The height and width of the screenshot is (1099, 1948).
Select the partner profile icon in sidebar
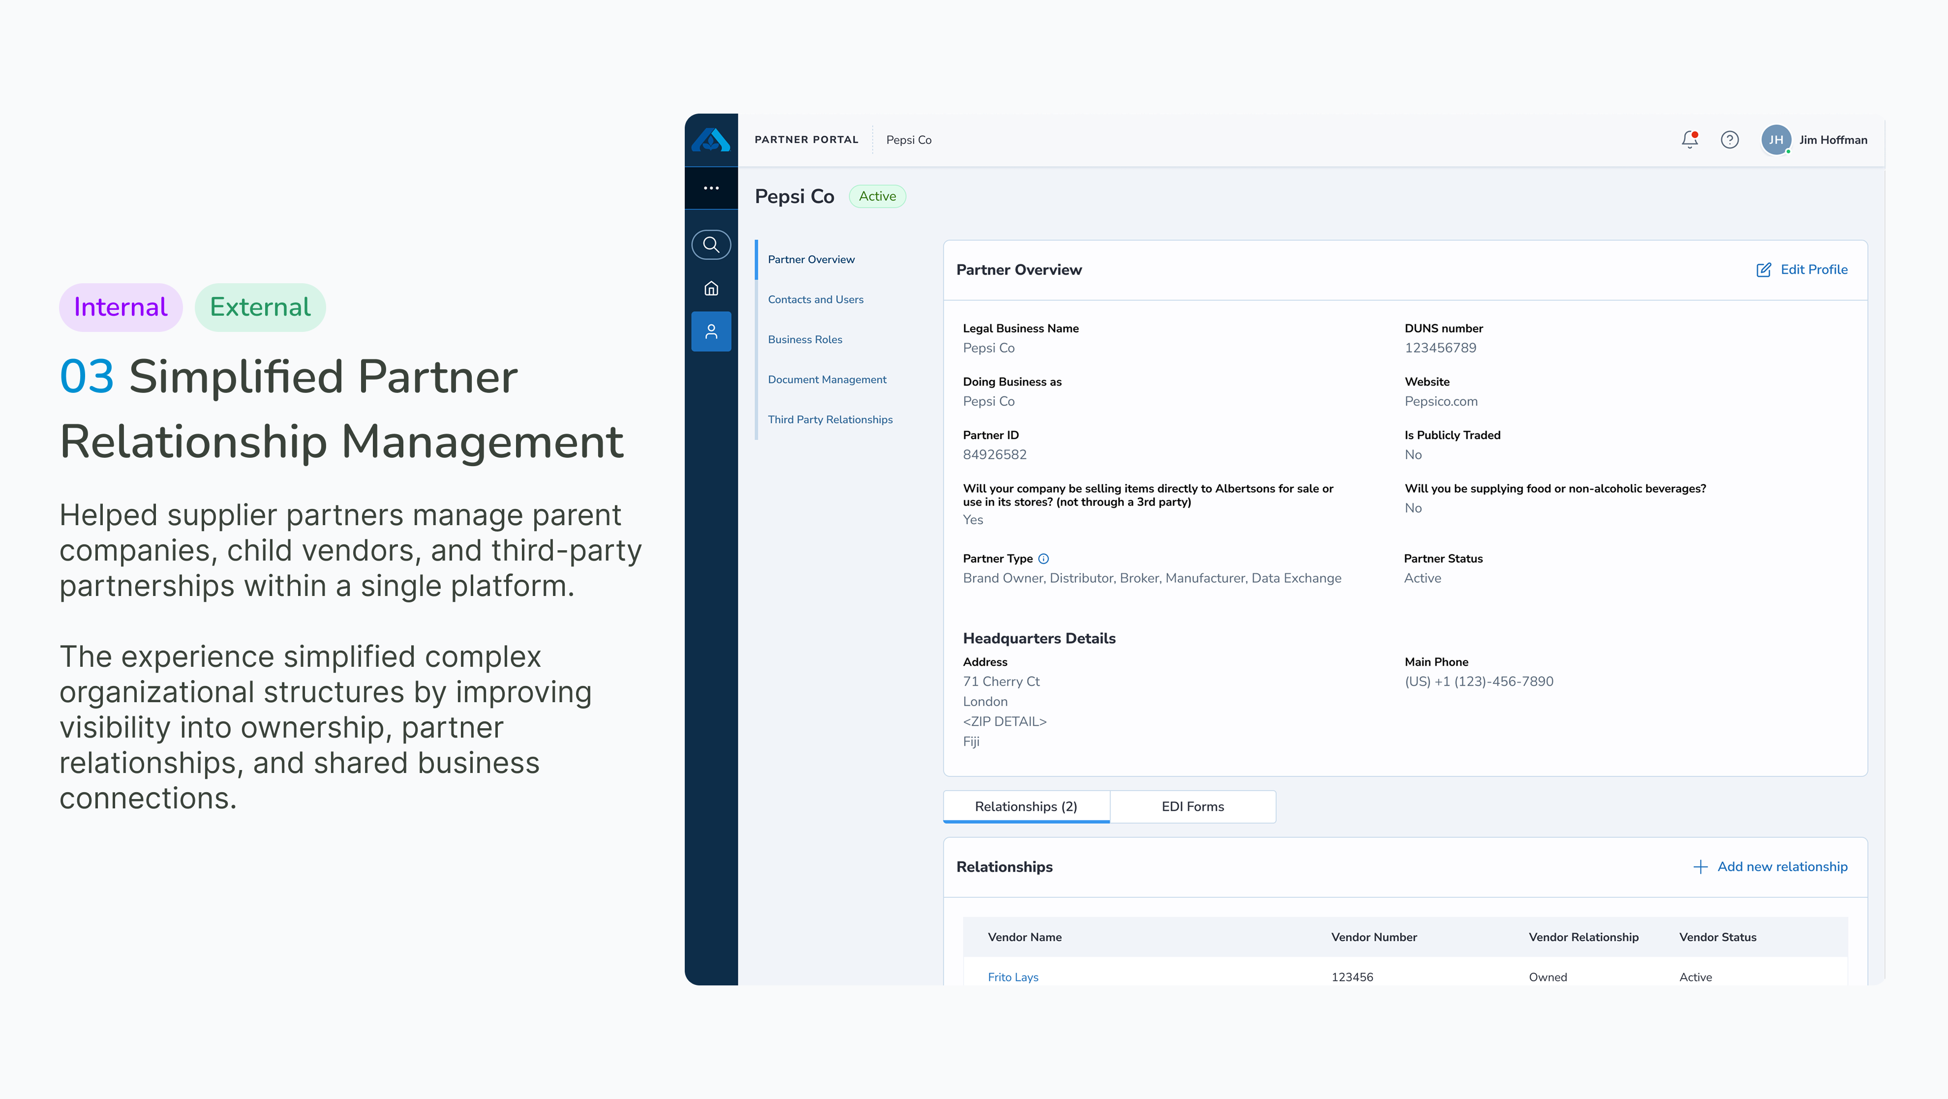711,331
